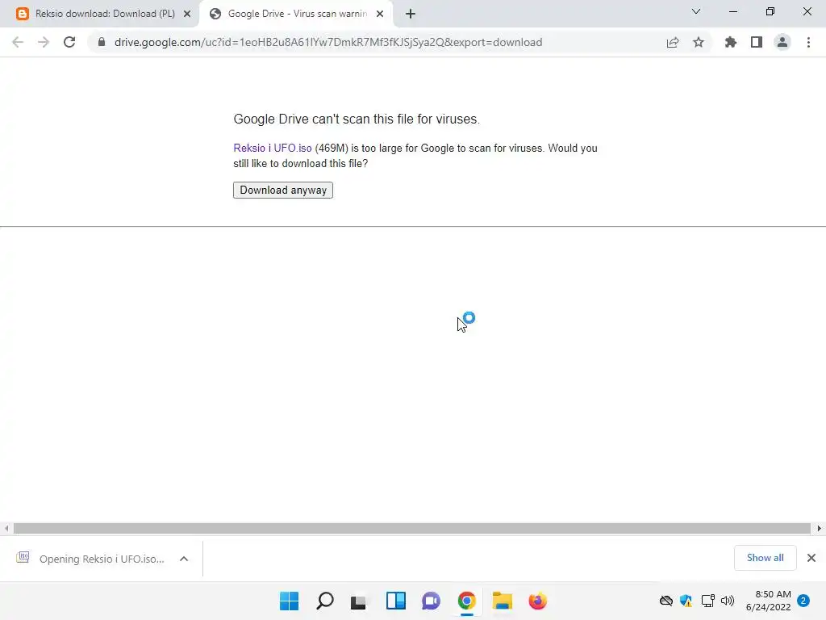Viewport: 826px width, 620px height.
Task: Switch to the Reksio download tab
Action: [x=104, y=14]
